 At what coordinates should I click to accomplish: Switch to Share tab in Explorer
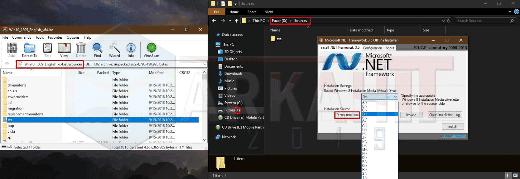(x=252, y=12)
